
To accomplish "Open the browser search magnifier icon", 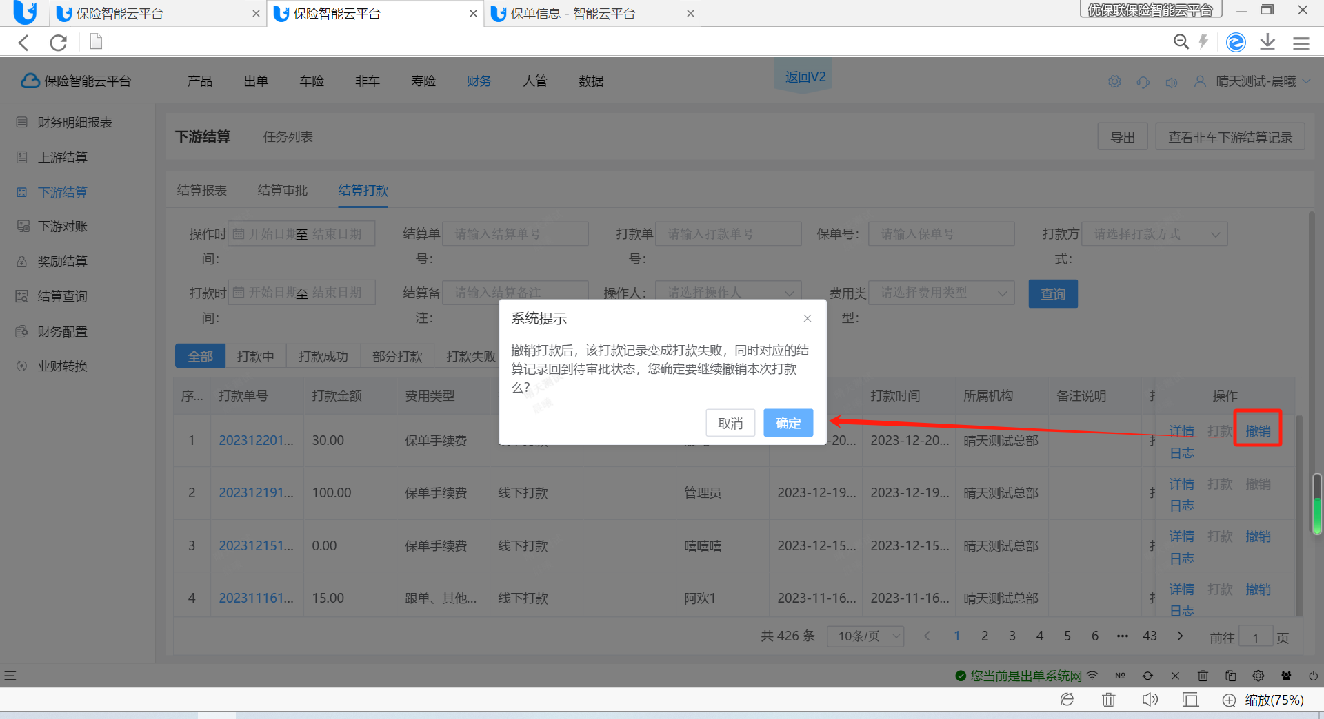I will [1181, 42].
